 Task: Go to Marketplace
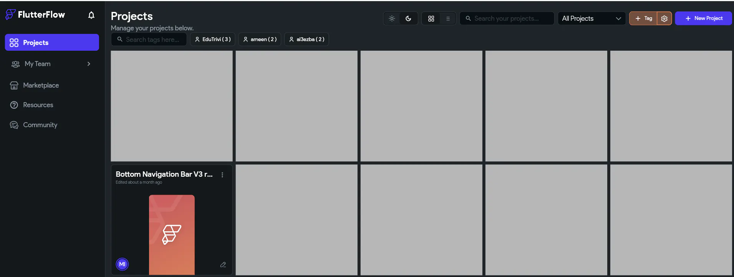point(52,85)
